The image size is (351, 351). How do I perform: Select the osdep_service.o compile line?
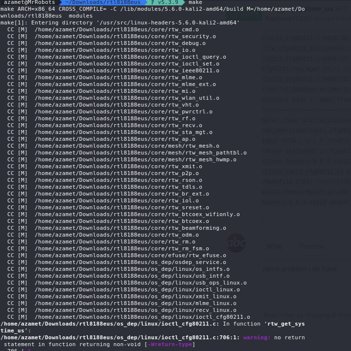[117, 263]
